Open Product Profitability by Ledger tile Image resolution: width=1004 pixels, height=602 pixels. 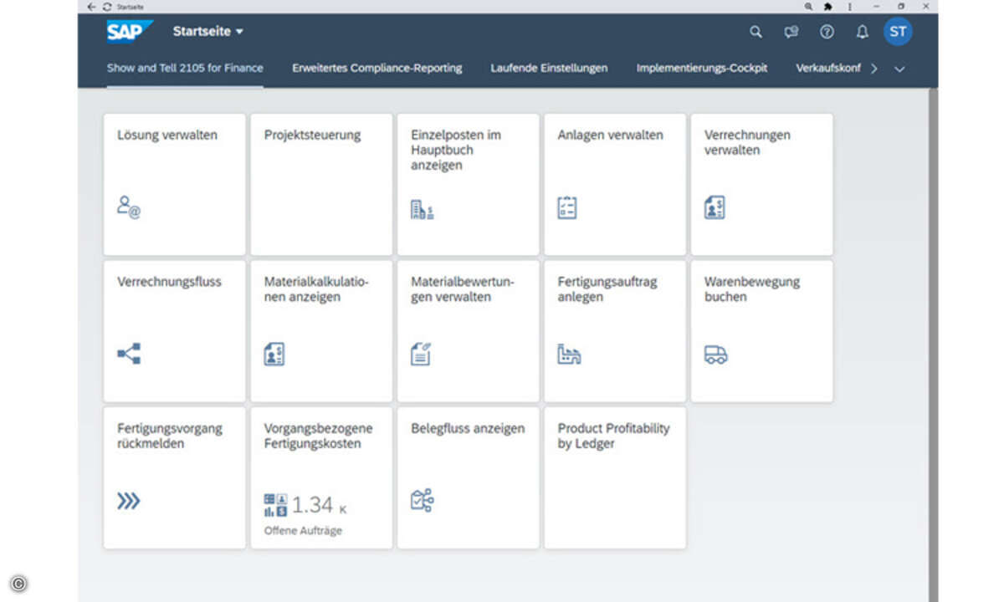[x=615, y=477]
